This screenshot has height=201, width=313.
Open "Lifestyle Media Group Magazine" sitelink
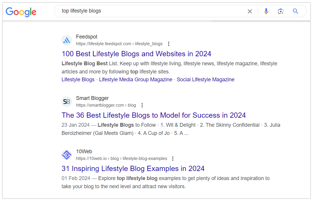[136, 80]
